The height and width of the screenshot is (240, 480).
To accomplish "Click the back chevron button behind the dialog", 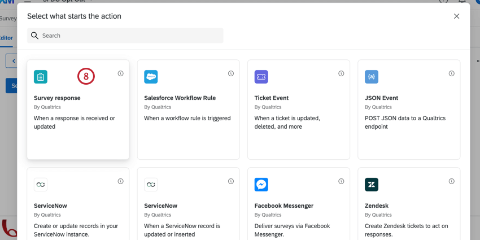I will tap(12, 61).
